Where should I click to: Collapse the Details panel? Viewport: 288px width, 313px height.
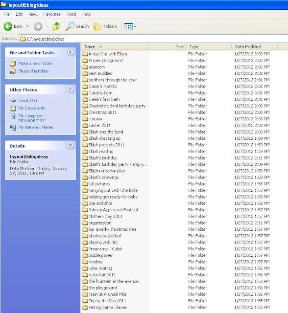pyautogui.click(x=70, y=145)
